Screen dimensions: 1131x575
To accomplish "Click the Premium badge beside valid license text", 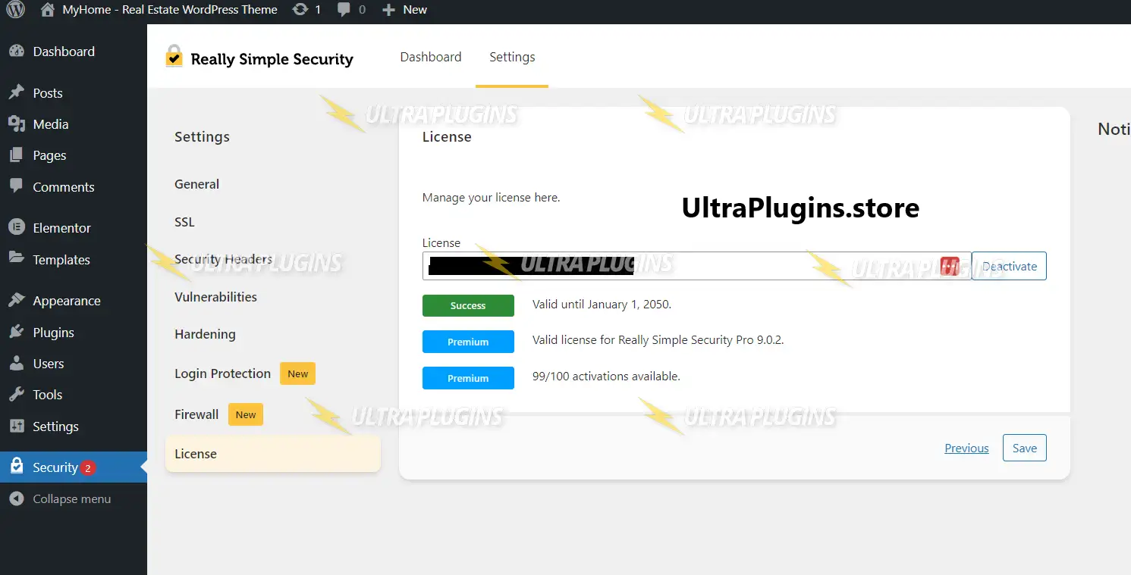I will click(x=468, y=342).
